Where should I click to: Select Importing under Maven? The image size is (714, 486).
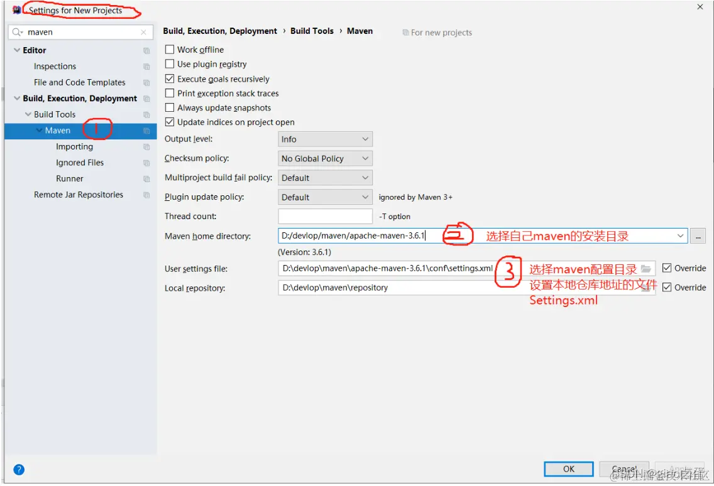click(74, 146)
